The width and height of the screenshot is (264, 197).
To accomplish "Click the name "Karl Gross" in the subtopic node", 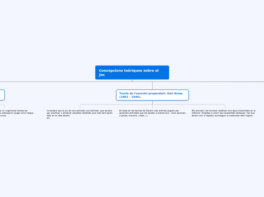I will click(x=174, y=93).
